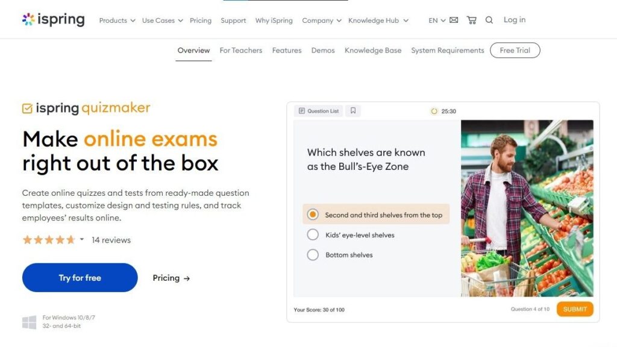This screenshot has width=617, height=347.
Task: Open Pricing in the top navigation
Action: pyautogui.click(x=200, y=20)
